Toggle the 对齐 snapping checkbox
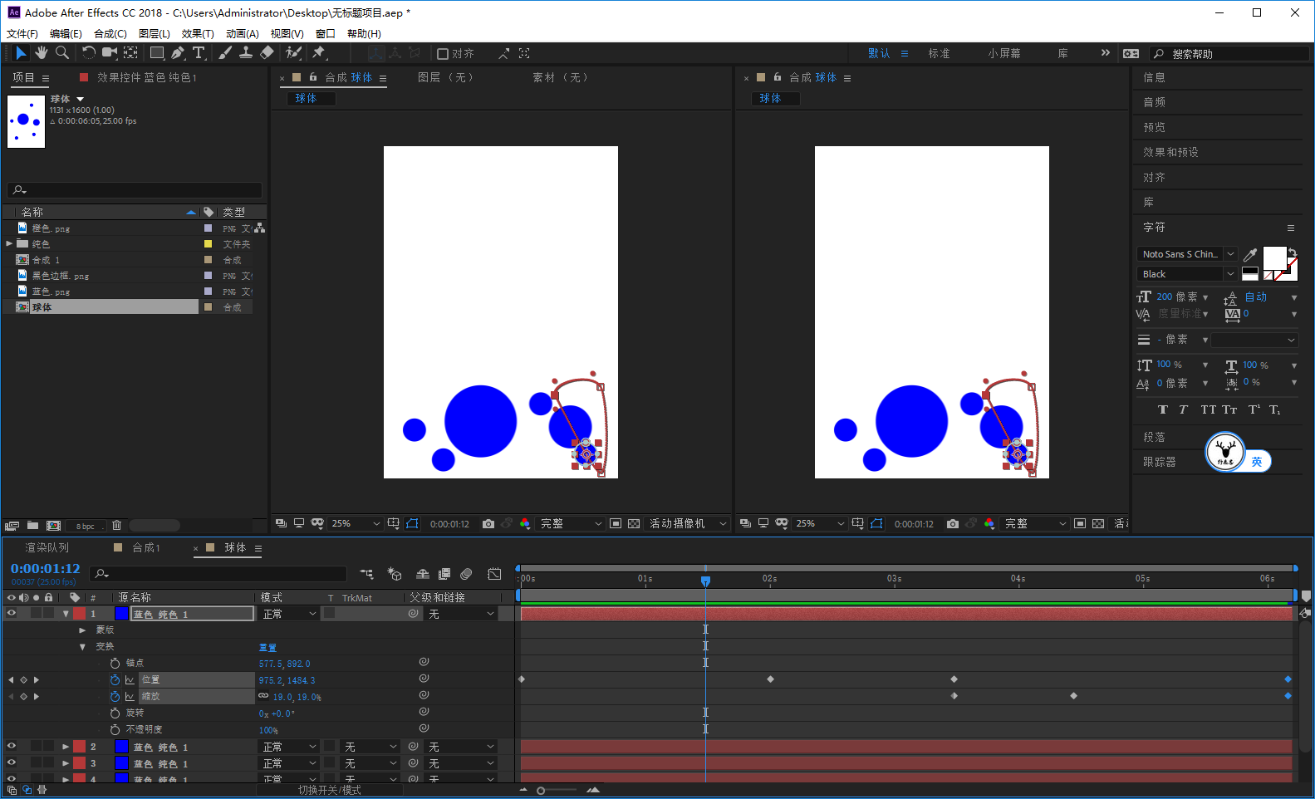This screenshot has height=799, width=1315. pyautogui.click(x=443, y=54)
